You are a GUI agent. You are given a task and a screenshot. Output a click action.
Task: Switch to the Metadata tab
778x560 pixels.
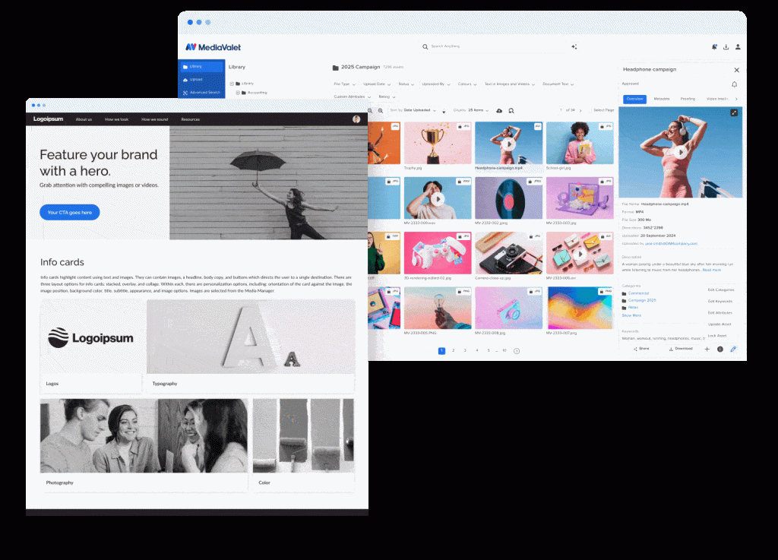[661, 99]
